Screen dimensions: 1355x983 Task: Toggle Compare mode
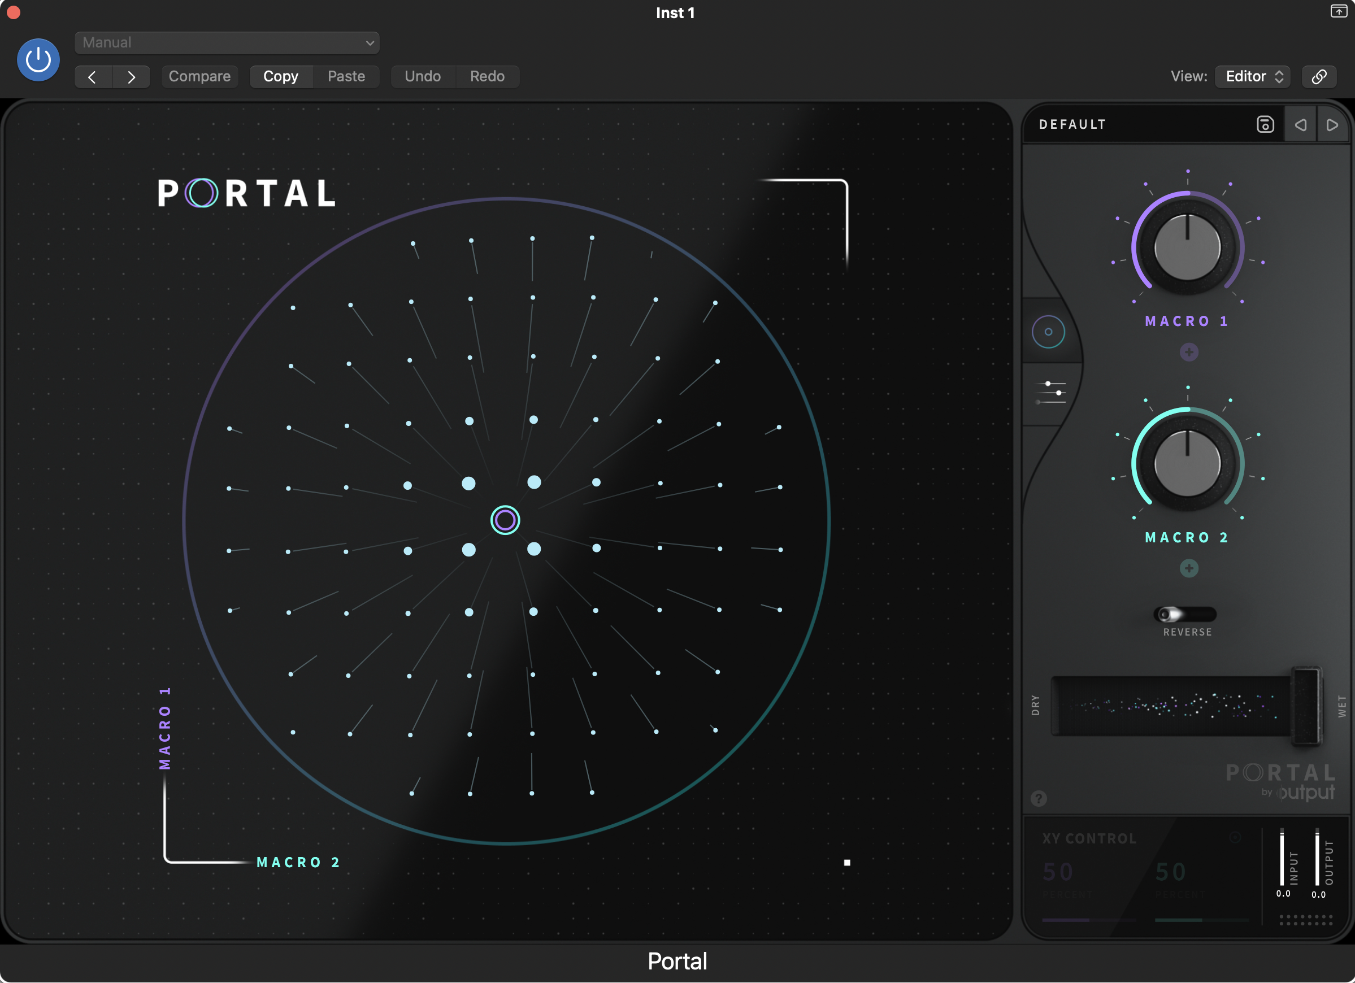point(199,76)
